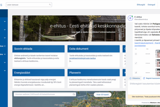
Task: Expand the bottom-most sidebar chevron
Action: click(5, 71)
